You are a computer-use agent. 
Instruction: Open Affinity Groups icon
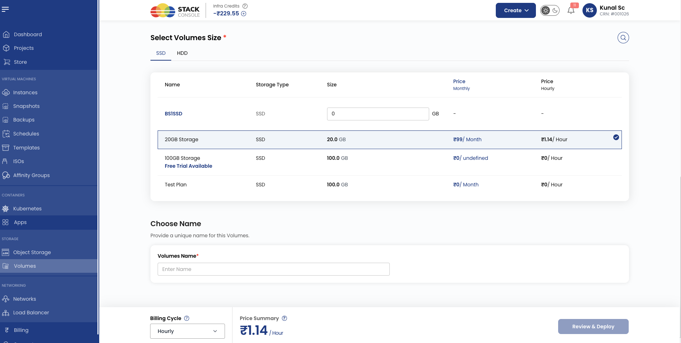pos(6,175)
